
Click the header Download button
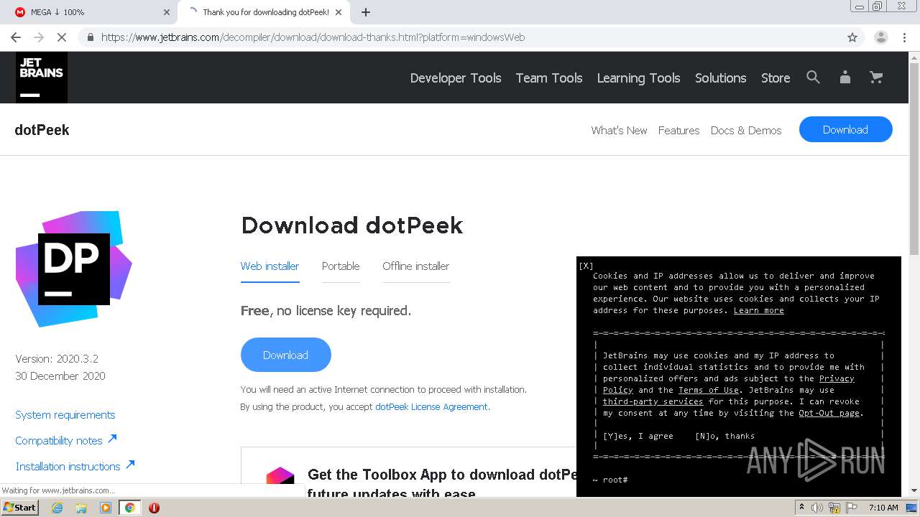(845, 129)
